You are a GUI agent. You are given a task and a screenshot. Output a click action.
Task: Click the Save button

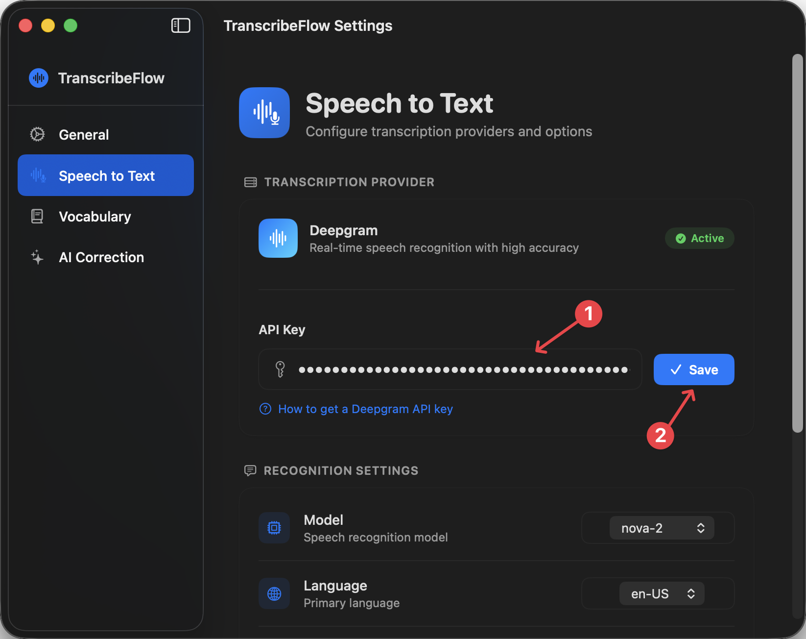pyautogui.click(x=693, y=369)
